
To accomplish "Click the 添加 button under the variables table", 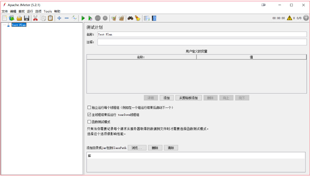I will [167, 98].
